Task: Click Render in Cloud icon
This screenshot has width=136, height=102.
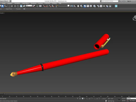Action: (107, 6)
